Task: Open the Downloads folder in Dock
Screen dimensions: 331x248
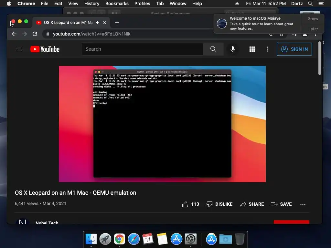Action: (225, 239)
